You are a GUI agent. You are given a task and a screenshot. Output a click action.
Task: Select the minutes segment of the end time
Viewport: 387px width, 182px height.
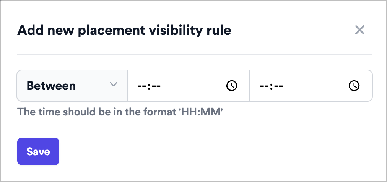tap(278, 86)
